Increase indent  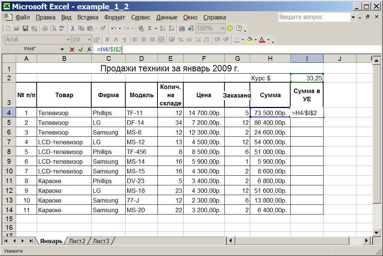[x=226, y=40]
